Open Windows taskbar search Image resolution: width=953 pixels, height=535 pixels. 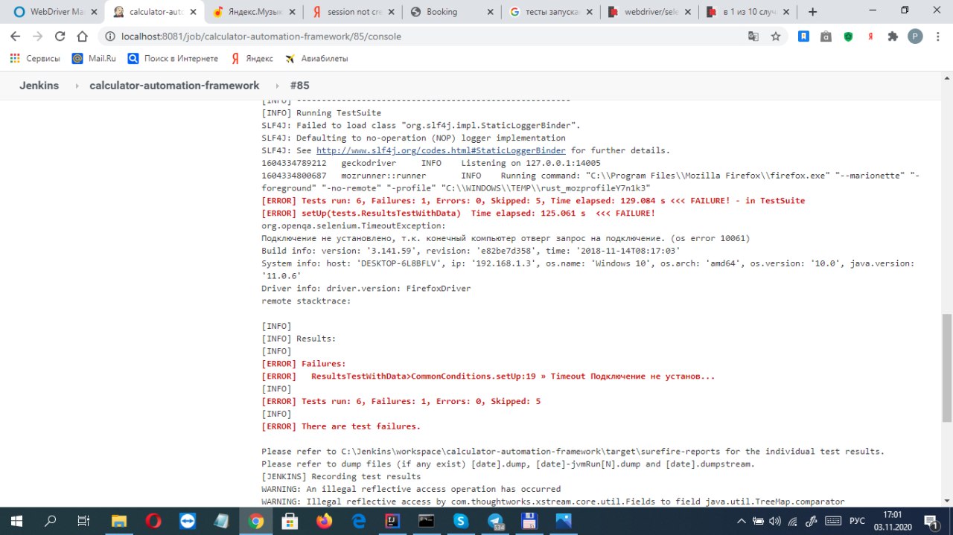tap(51, 521)
